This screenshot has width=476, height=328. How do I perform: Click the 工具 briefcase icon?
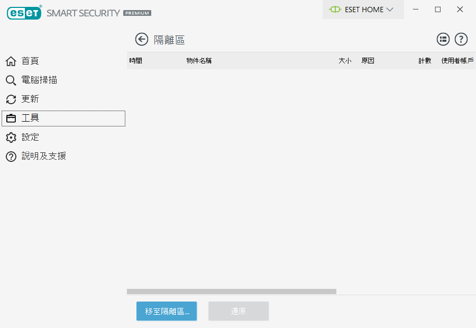[11, 118]
